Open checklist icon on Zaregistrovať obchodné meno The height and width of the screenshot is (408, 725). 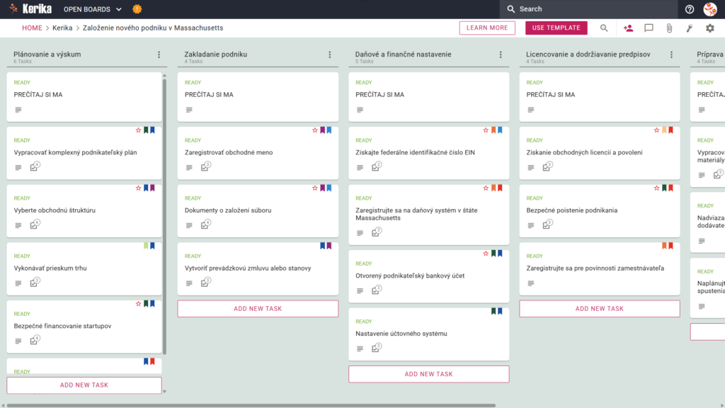[x=206, y=166]
